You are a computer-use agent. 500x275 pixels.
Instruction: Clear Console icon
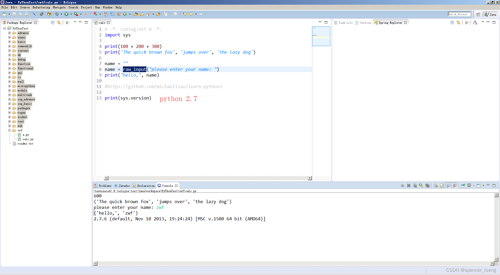tap(436, 185)
